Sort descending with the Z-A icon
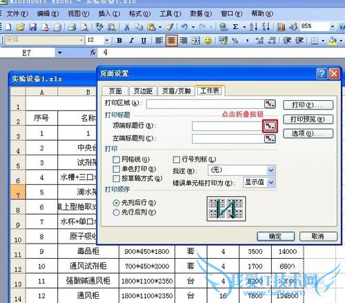 (x=266, y=27)
